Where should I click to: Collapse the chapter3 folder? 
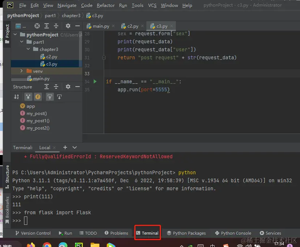(28, 49)
